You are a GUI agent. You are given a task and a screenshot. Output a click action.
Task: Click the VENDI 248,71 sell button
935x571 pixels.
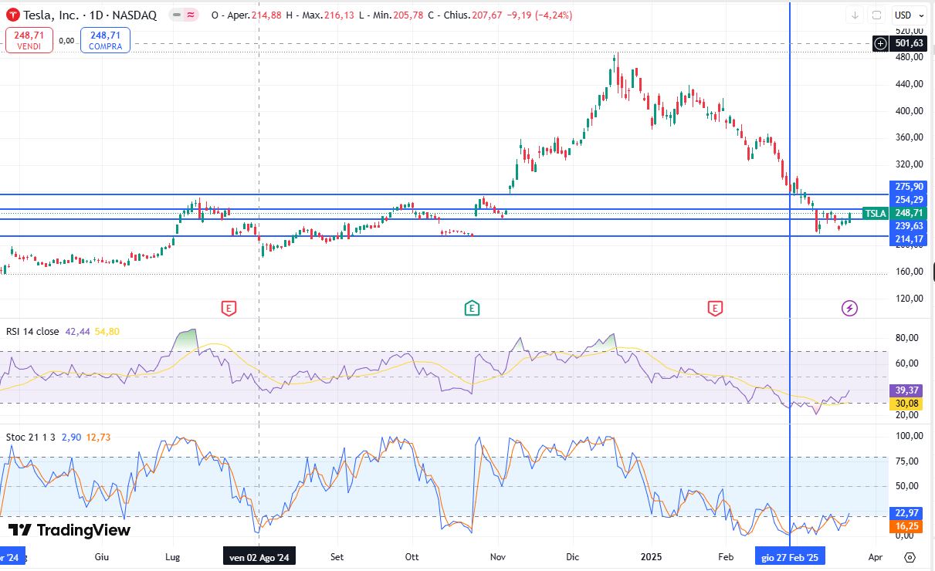tap(29, 40)
